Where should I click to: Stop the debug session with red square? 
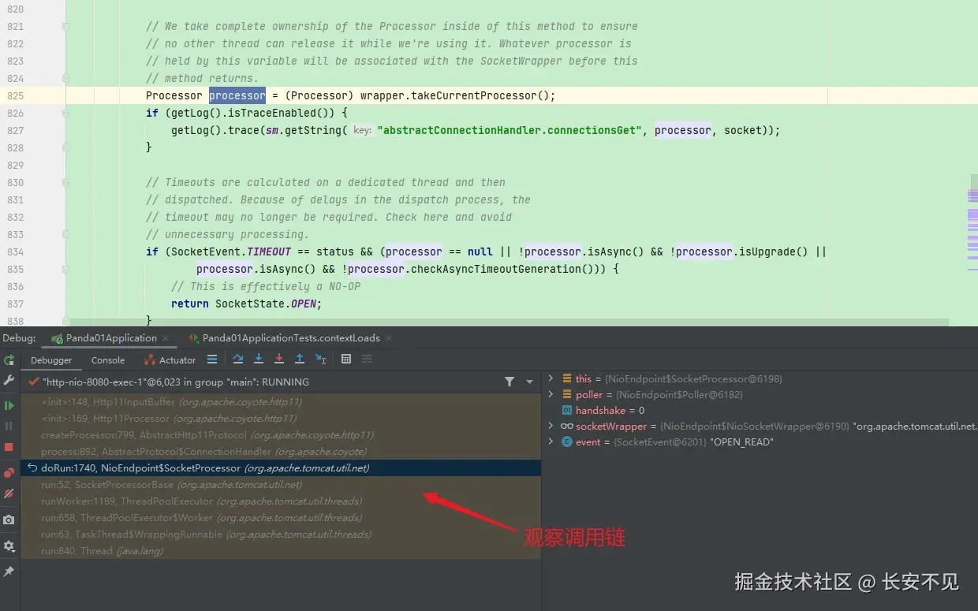[x=9, y=447]
